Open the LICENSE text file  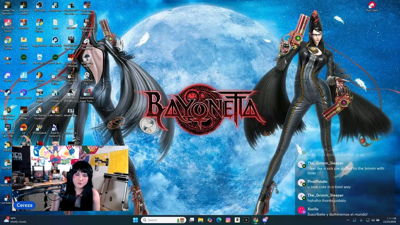[71, 25]
